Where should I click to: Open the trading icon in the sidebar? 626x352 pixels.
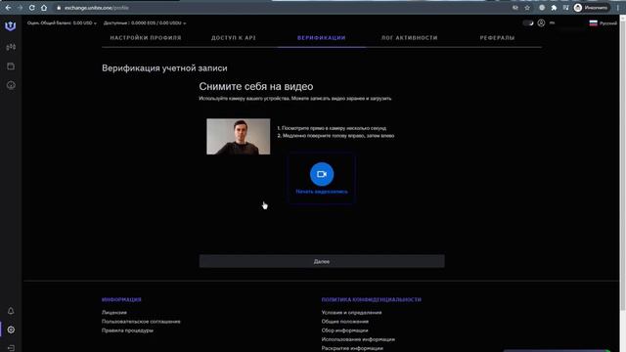pyautogui.click(x=11, y=47)
